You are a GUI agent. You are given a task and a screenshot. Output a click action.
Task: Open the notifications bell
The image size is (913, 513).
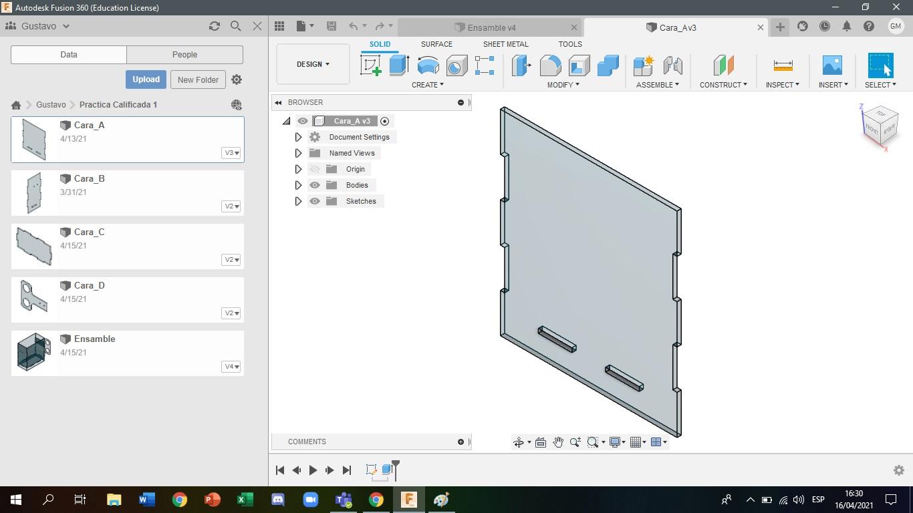pyautogui.click(x=847, y=26)
